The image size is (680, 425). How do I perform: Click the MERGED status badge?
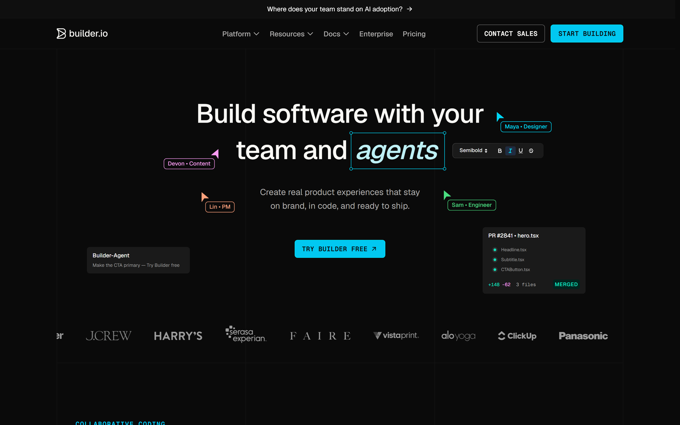566,284
